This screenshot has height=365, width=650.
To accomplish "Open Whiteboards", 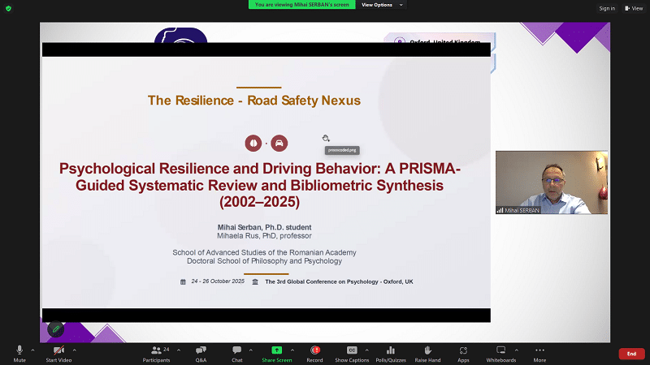I will pos(500,352).
